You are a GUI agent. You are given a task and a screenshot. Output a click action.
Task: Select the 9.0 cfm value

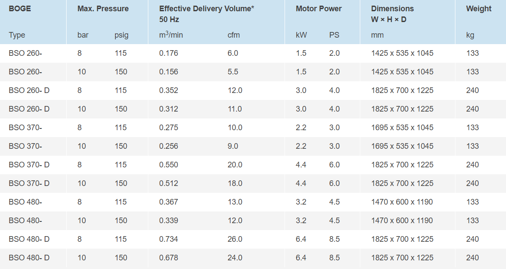(233, 146)
